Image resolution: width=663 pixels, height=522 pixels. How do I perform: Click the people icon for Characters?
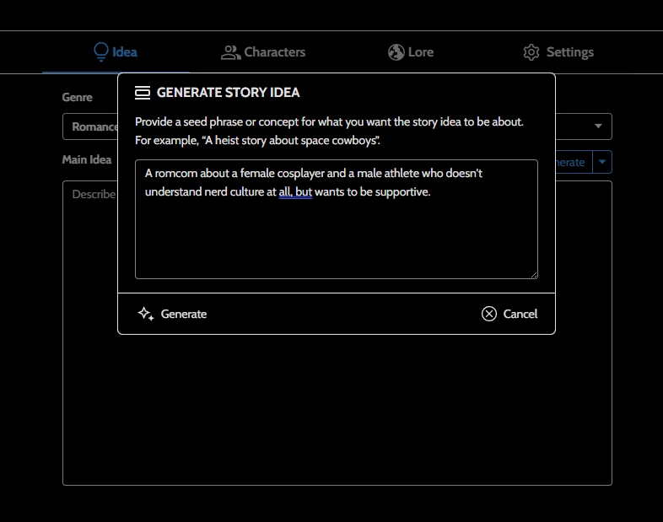230,52
